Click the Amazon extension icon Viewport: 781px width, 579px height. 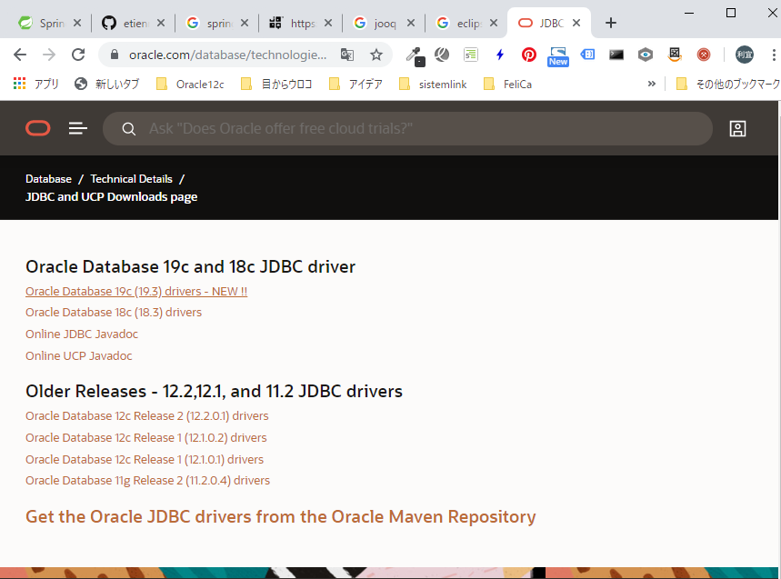click(x=675, y=55)
